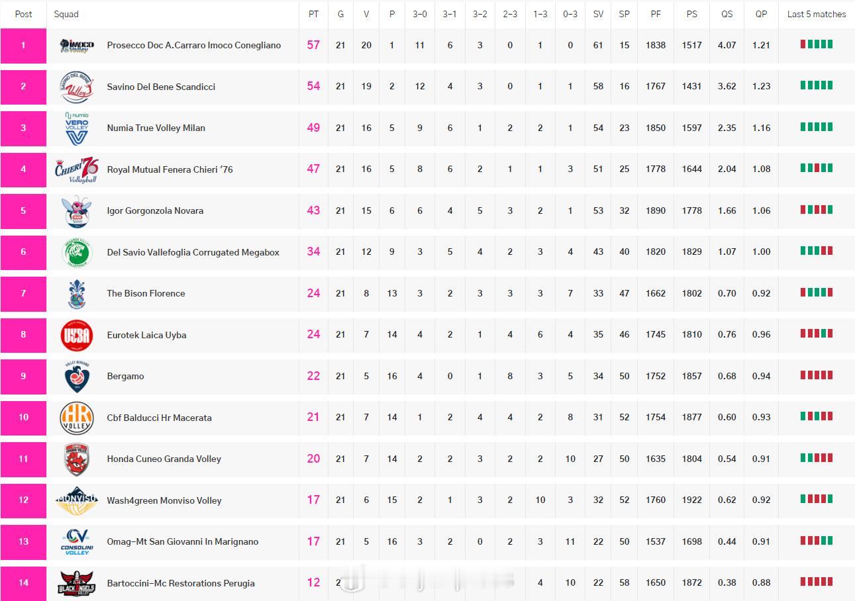Viewport: 855px width, 601px height.
Task: Sort table by PT column header
Action: tap(313, 14)
